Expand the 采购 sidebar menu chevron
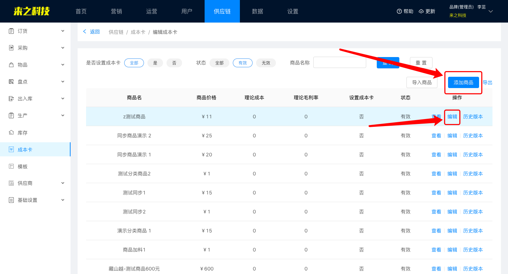Screen dimensions: 508x274 tap(63, 48)
